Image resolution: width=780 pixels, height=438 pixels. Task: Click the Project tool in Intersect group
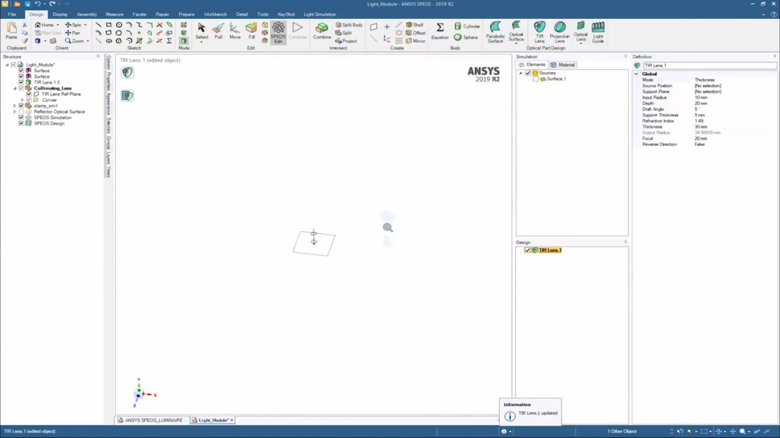click(x=346, y=41)
